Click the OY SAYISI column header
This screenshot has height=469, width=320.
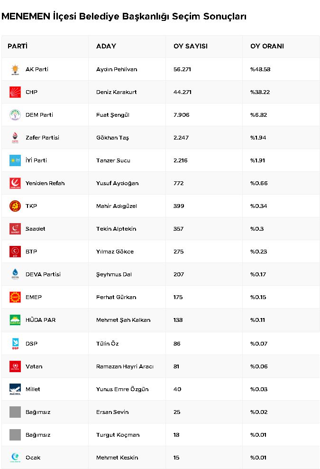191,47
